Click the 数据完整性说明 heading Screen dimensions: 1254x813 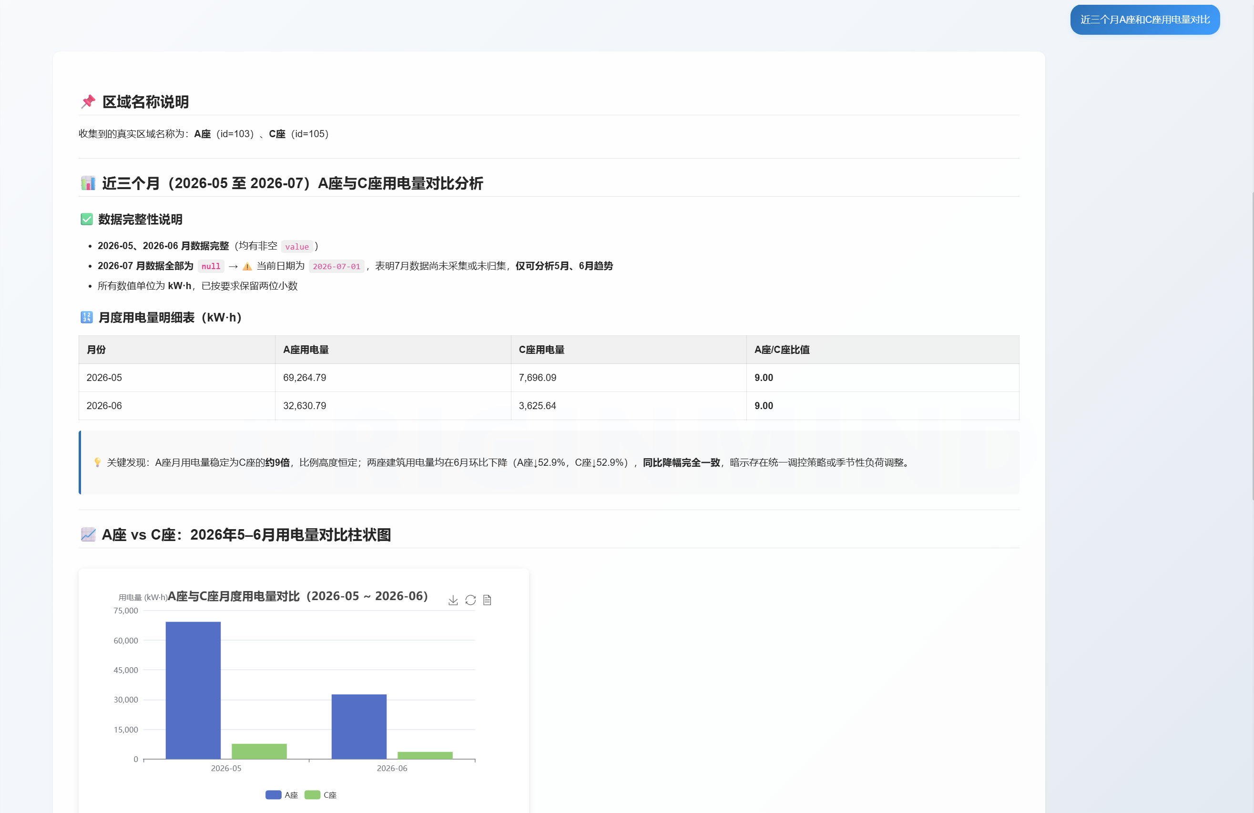(140, 220)
